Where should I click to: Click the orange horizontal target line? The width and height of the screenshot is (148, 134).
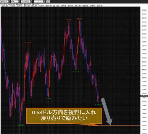pos(114,126)
